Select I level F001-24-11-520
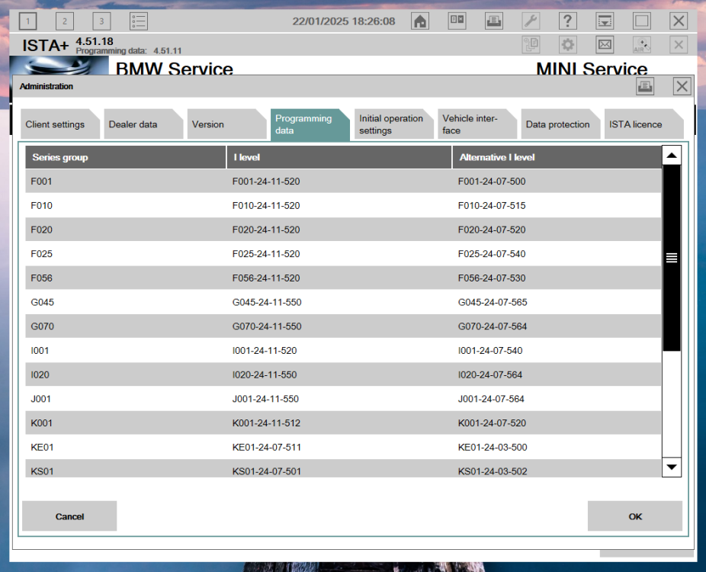The width and height of the screenshot is (706, 572). click(266, 182)
